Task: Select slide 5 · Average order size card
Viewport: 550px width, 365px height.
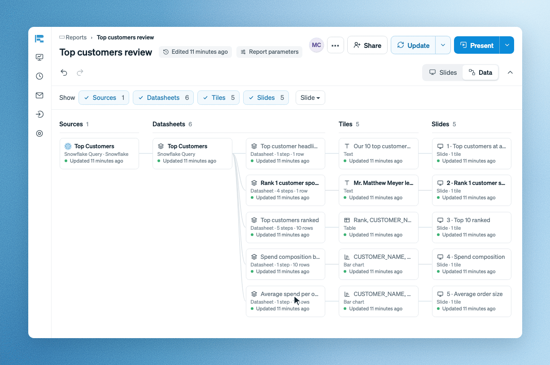Action: coord(471,301)
